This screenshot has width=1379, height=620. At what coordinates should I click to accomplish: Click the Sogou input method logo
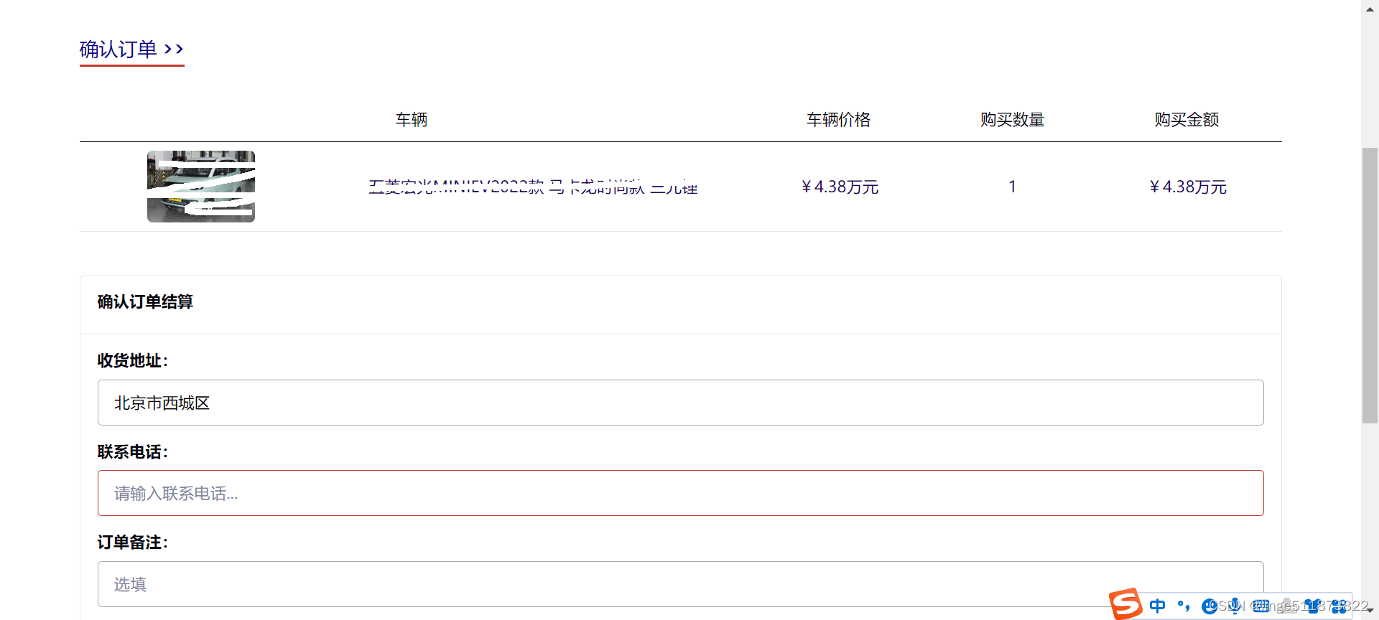click(x=1125, y=604)
